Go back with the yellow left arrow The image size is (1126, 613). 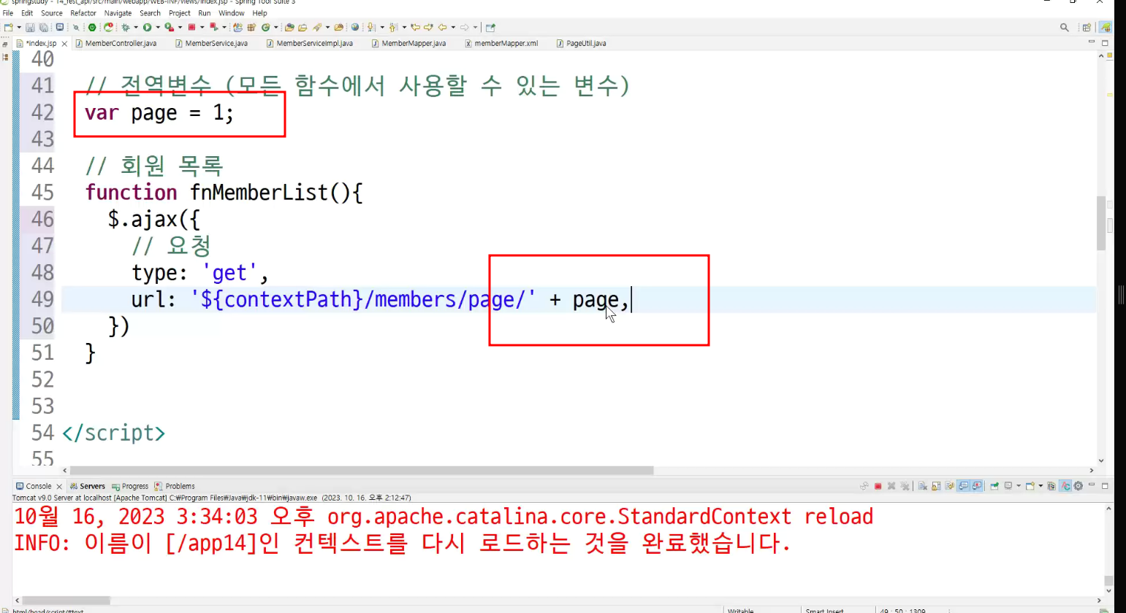tap(442, 28)
